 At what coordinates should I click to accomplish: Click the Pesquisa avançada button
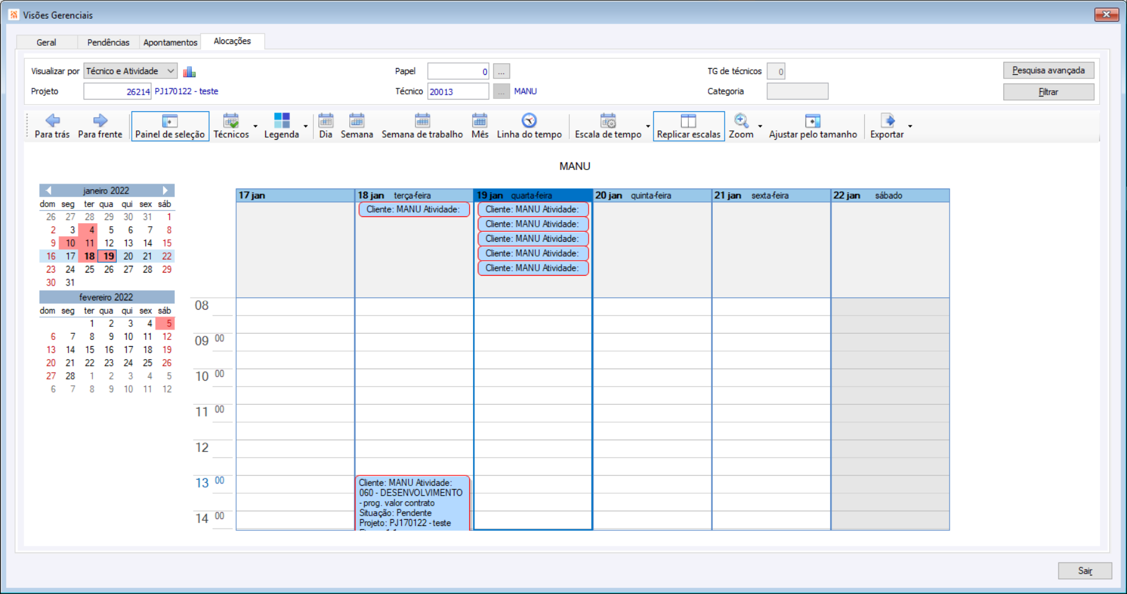coord(1048,70)
